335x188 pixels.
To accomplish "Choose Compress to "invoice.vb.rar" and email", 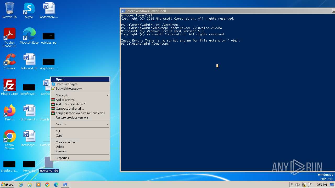I will pos(80,113).
